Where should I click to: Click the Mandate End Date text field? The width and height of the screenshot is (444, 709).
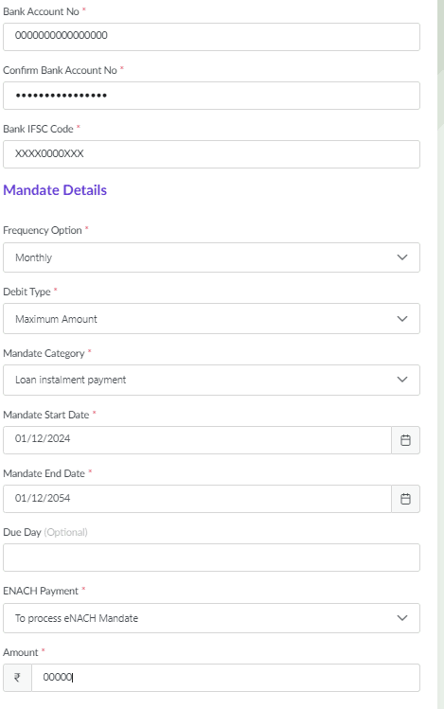click(x=197, y=499)
